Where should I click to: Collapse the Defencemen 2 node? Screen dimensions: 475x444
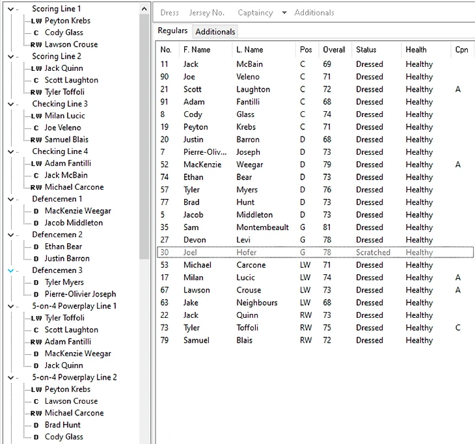(x=10, y=235)
